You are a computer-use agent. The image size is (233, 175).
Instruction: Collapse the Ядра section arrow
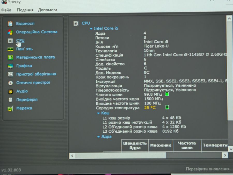[x=98, y=137]
